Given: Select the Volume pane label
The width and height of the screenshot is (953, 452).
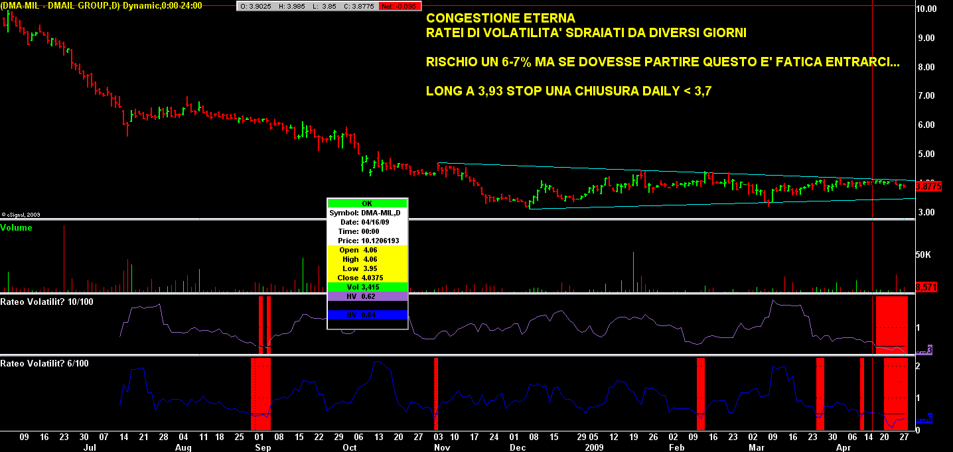Looking at the screenshot, I should 16,227.
